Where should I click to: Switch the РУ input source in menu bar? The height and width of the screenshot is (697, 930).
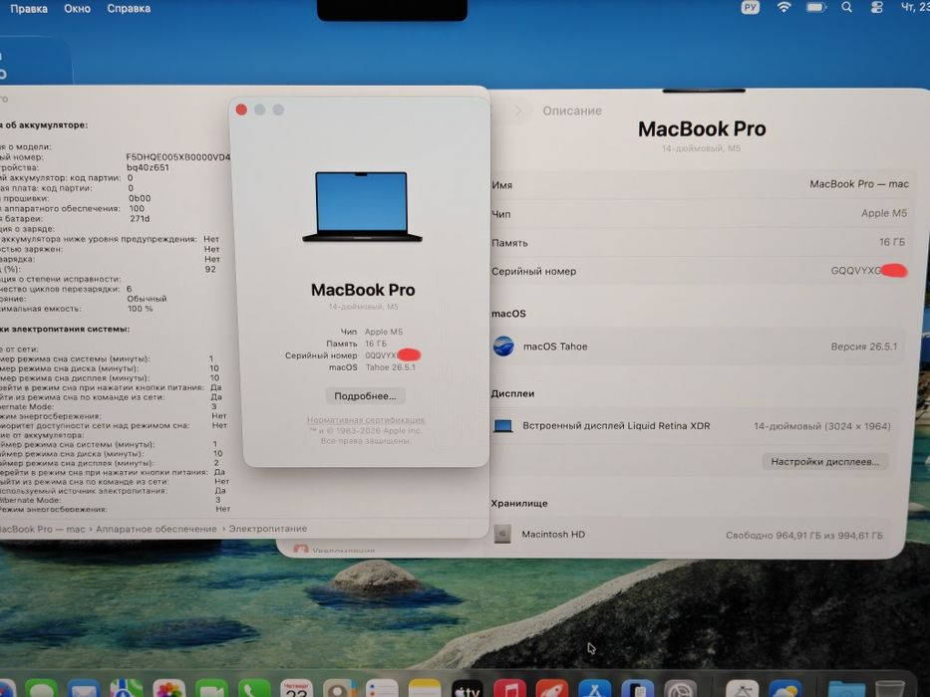pos(751,8)
